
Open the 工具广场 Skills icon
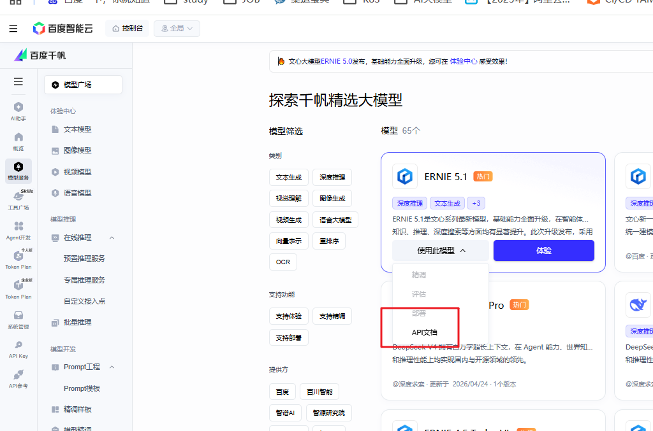19,201
